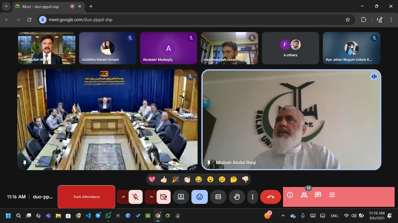Click the Track Attendance button
398x223 pixels.
pyautogui.click(x=86, y=197)
